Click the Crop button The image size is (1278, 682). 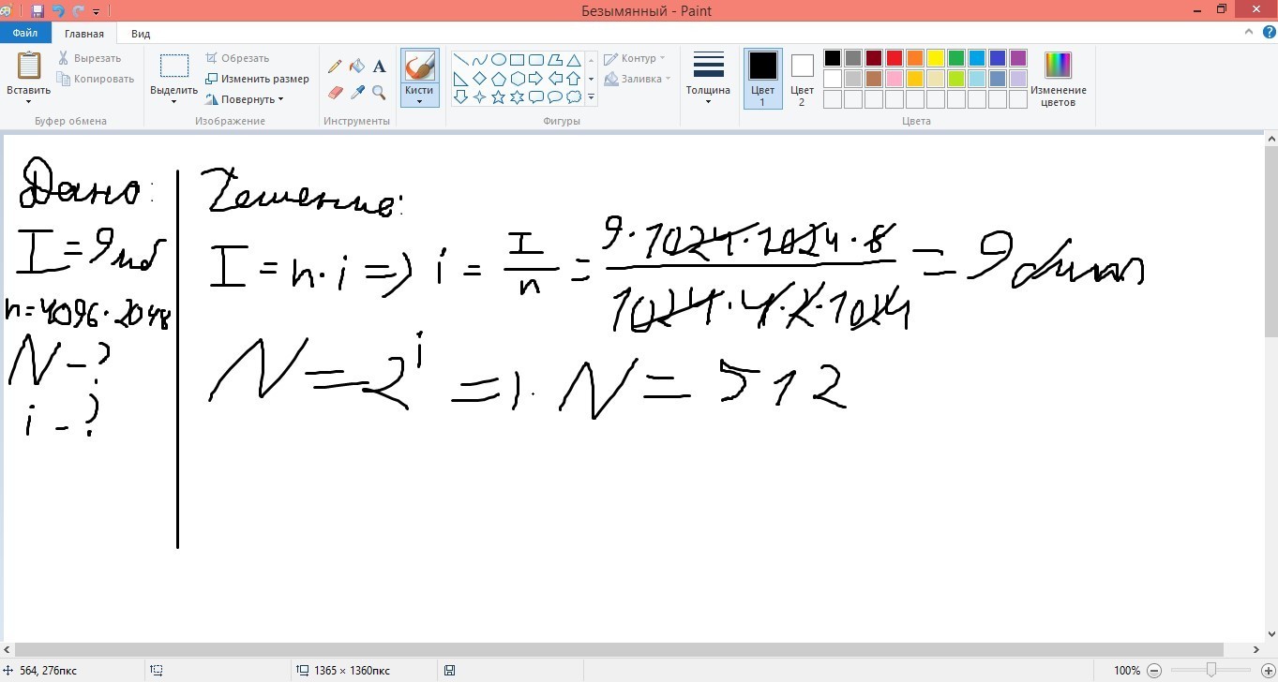(237, 58)
